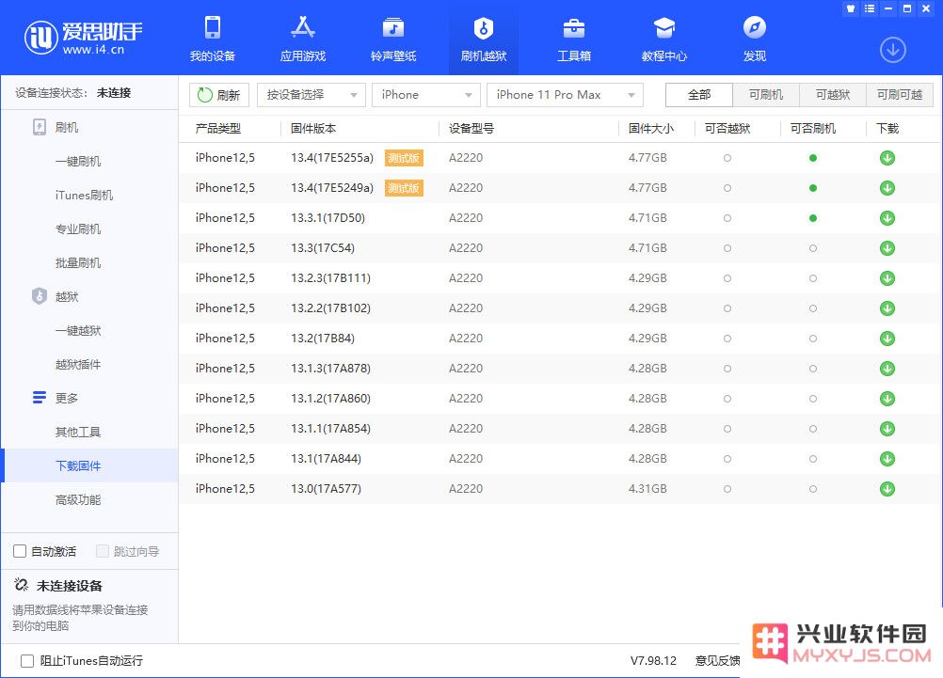
Task: Click the 更多 sidebar lines icon
Action: click(x=40, y=398)
